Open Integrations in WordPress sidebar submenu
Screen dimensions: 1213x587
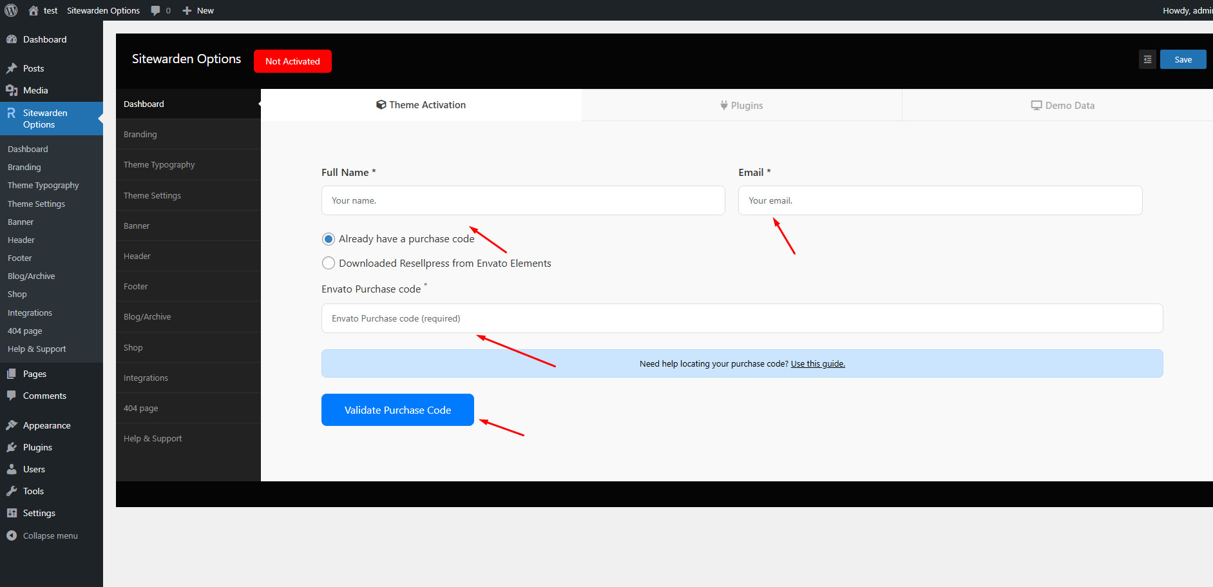[52, 313]
